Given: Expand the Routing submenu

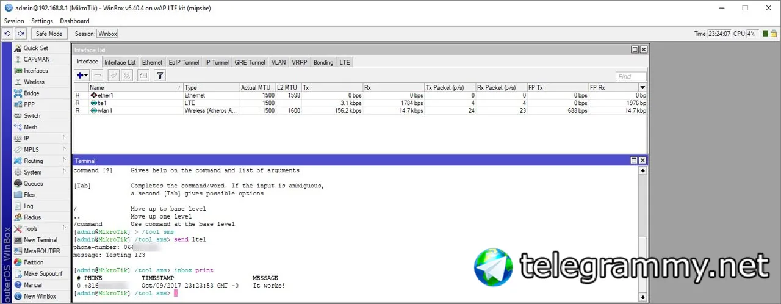Looking at the screenshot, I should click(x=41, y=161).
